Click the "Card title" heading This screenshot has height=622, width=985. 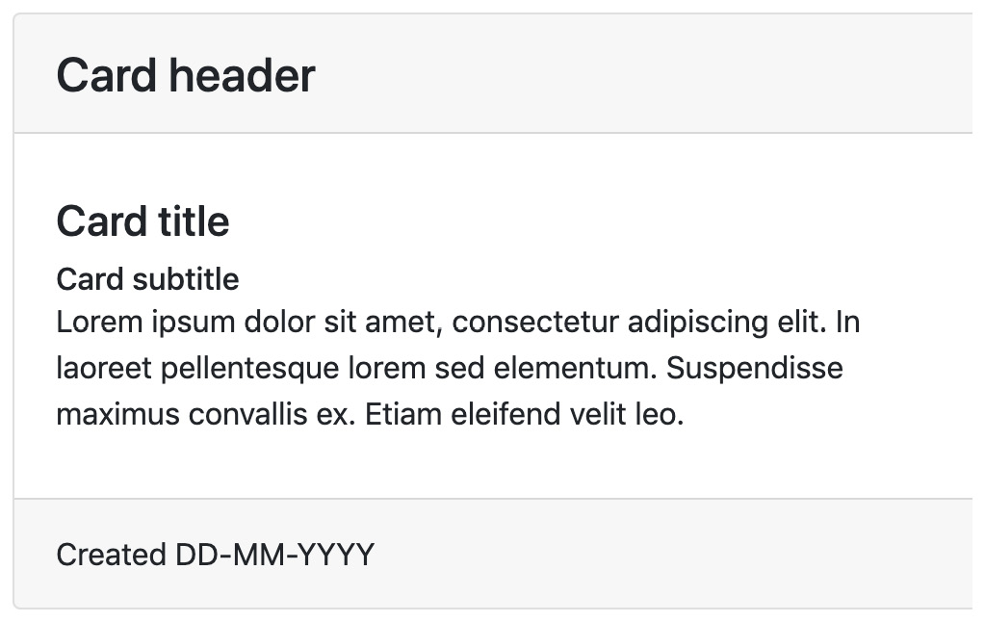[x=143, y=221]
